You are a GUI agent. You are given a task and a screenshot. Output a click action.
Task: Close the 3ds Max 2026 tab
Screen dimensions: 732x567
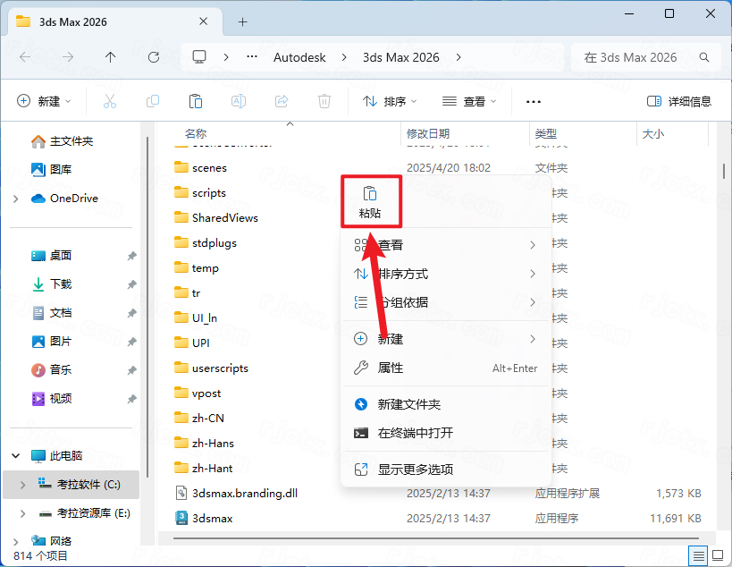204,21
